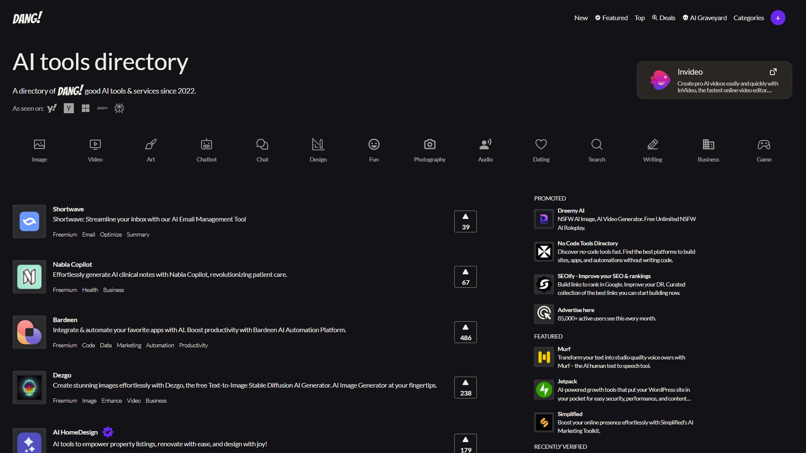Image resolution: width=806 pixels, height=453 pixels.
Task: Open Deals in the navigation bar
Action: point(664,18)
